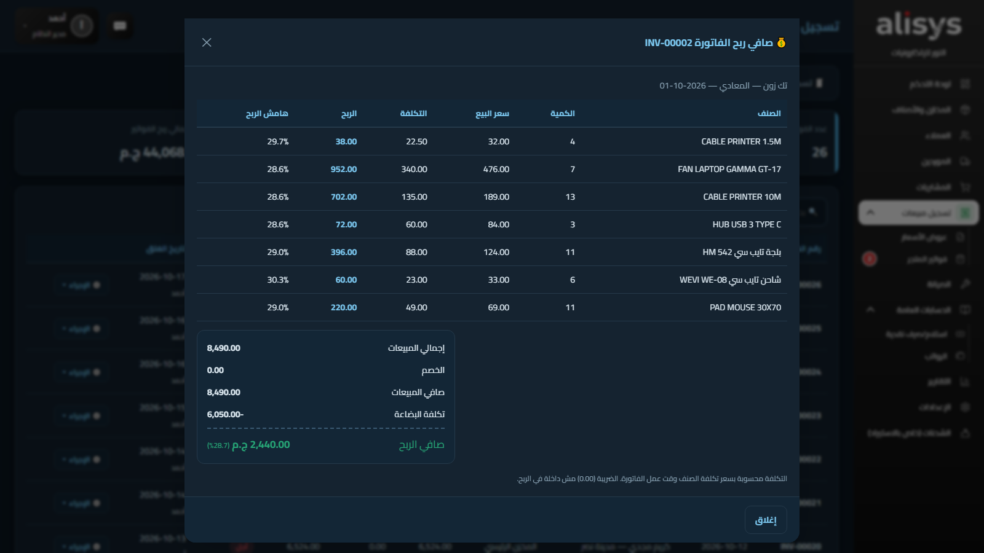Select item شاحن تايب سي WEVI WE-08

click(730, 280)
